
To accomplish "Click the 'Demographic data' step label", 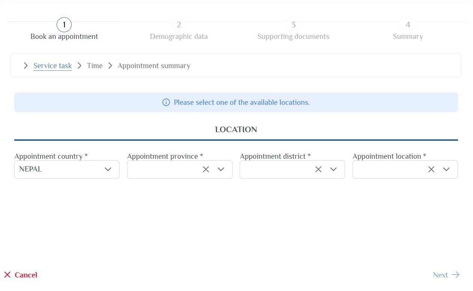I will [x=179, y=37].
